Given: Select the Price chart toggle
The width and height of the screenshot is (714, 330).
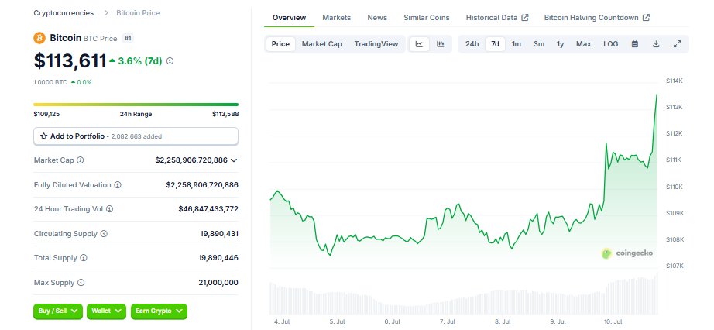Looking at the screenshot, I should [x=280, y=44].
